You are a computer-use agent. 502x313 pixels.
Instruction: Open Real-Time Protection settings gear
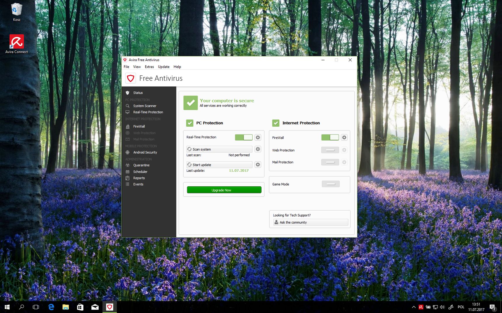click(258, 137)
